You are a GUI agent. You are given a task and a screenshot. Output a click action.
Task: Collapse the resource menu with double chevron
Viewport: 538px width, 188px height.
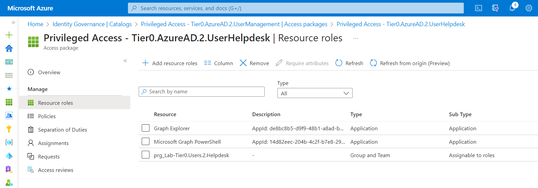pos(125,61)
